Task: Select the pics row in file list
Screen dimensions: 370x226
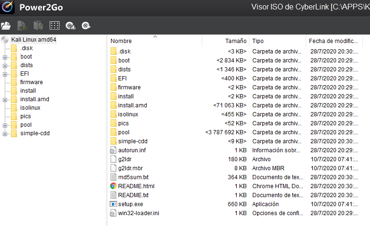Action: coord(235,123)
